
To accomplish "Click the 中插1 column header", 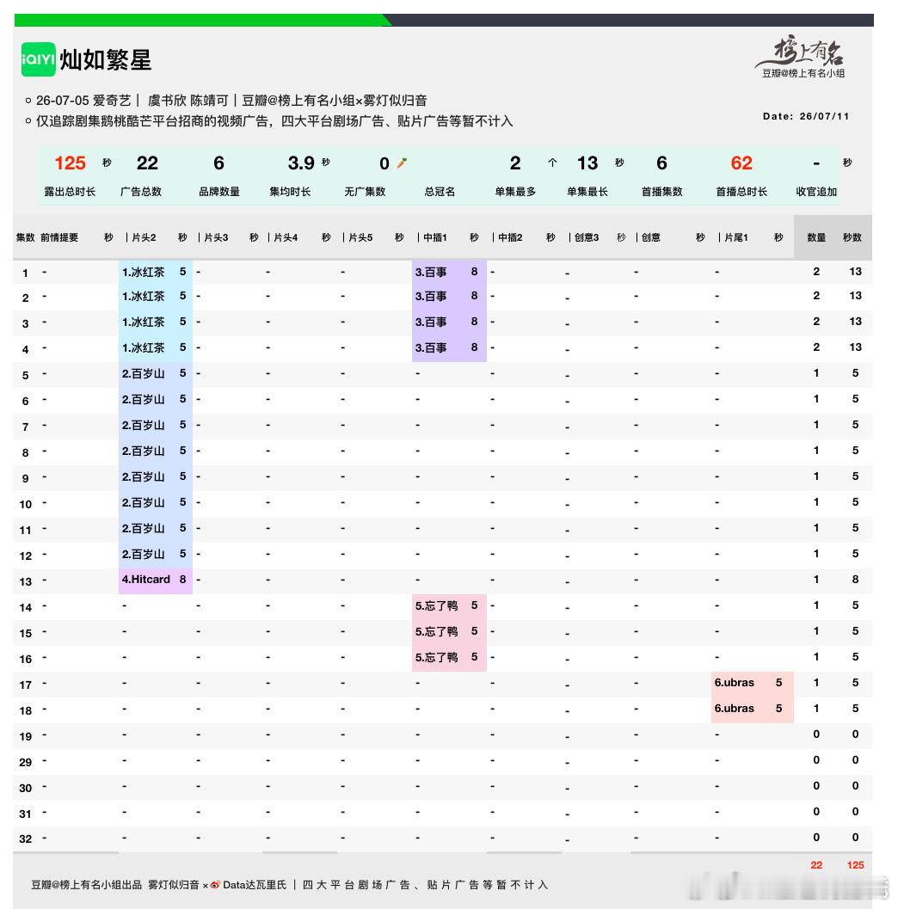I will [x=434, y=237].
